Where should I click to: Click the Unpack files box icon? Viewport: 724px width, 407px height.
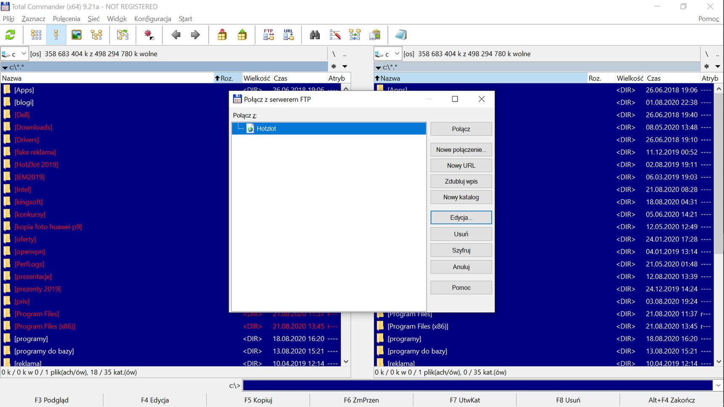tap(242, 35)
